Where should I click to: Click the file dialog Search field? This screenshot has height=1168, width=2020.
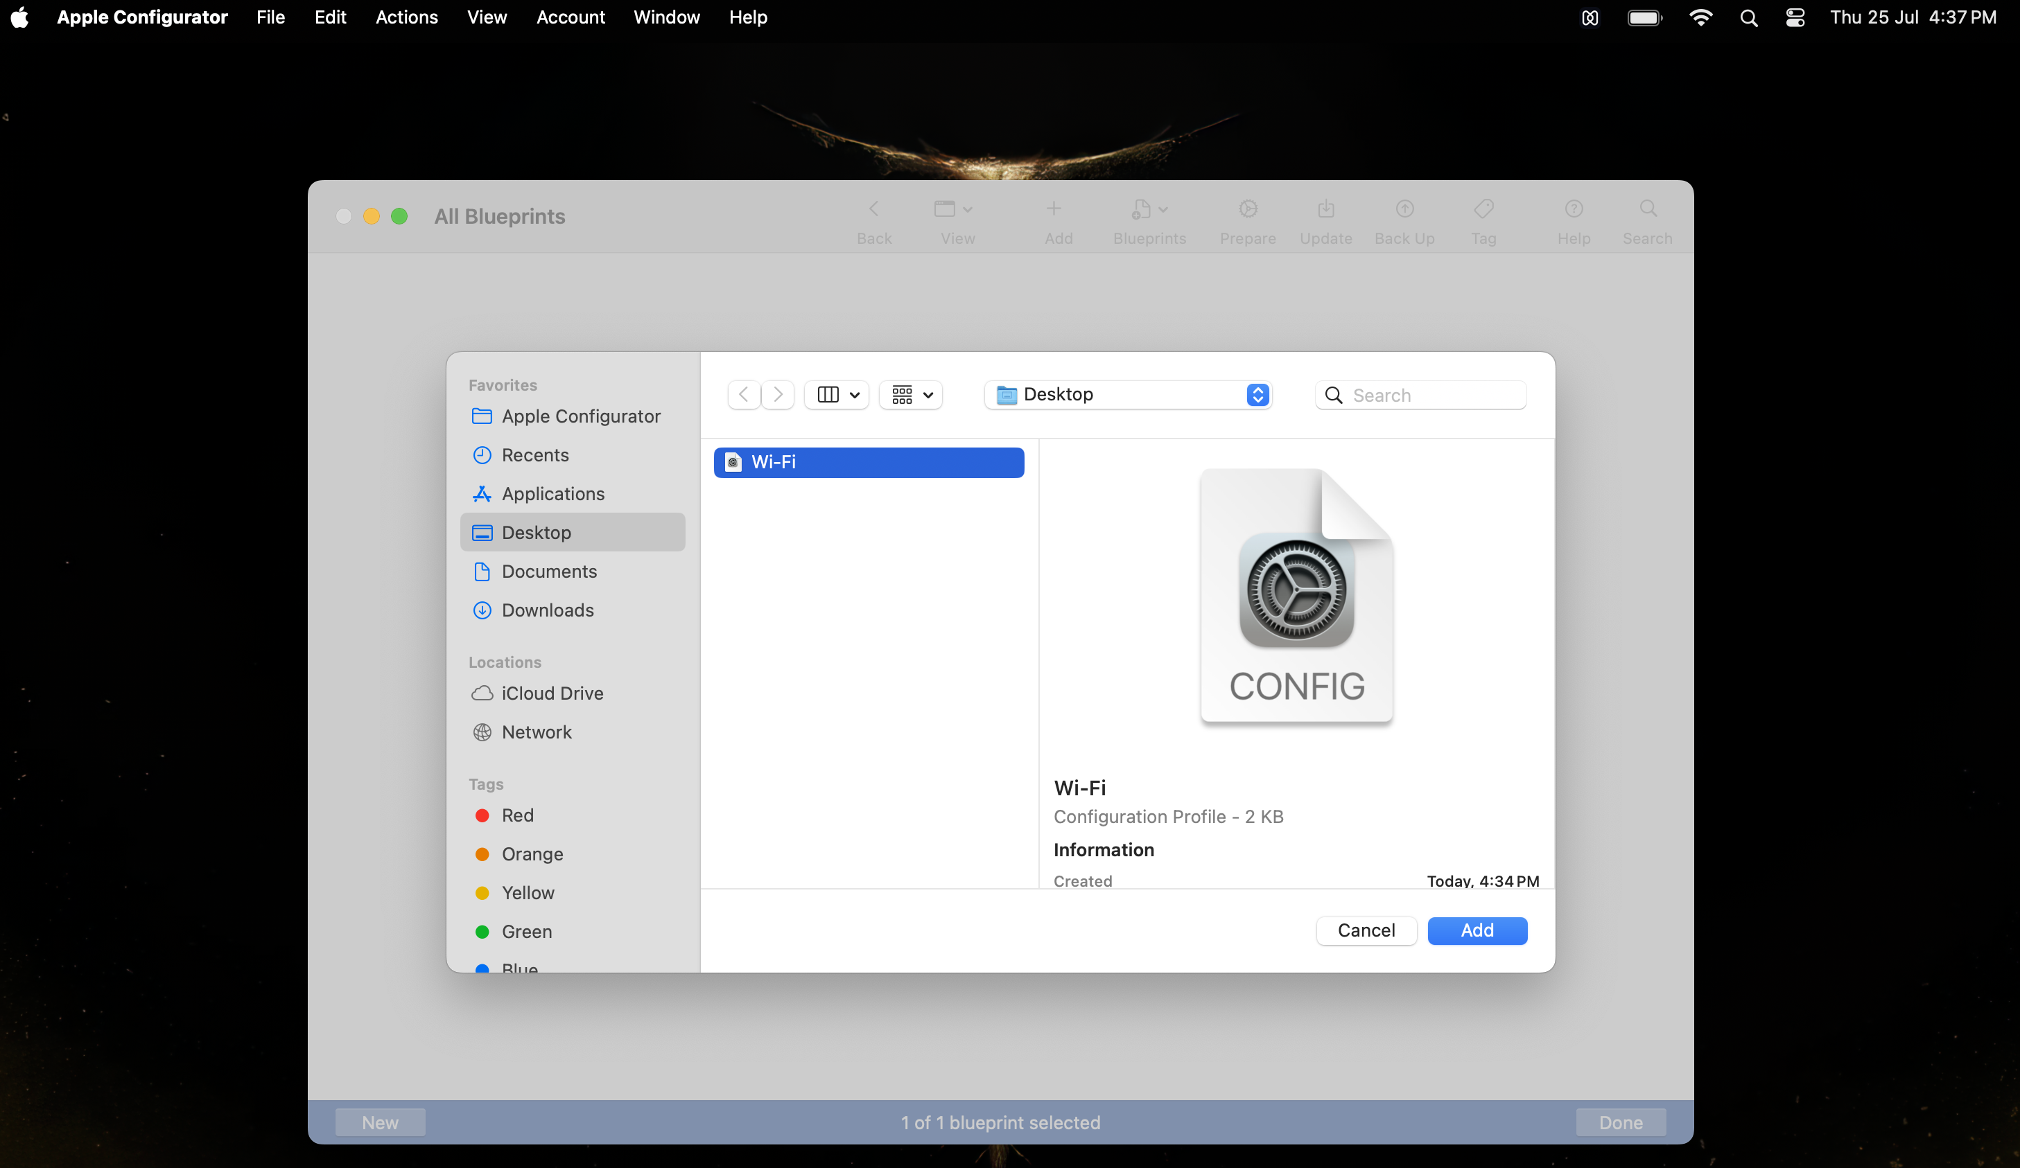point(1420,396)
